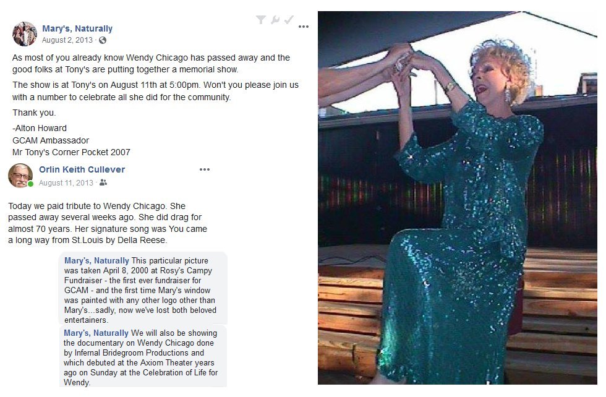View the photo of Wendy Chicago in green sequins

point(458,197)
